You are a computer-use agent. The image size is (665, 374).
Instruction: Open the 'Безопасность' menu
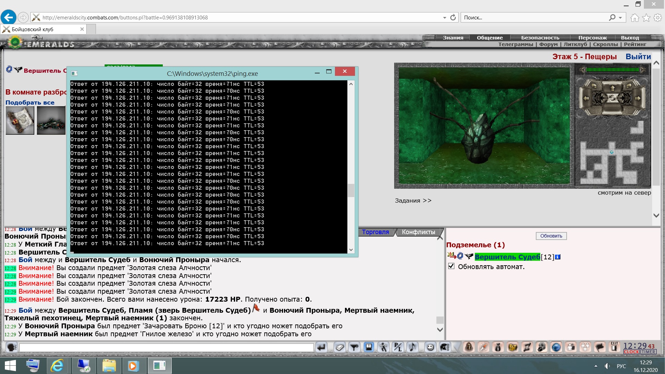click(540, 38)
